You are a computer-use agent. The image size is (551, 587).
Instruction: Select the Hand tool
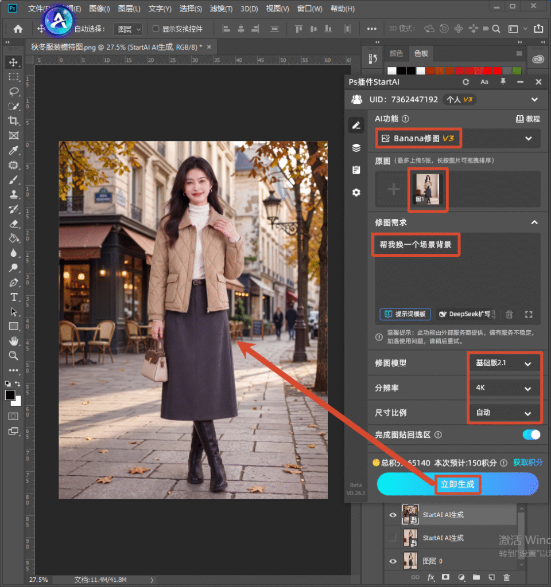14,341
